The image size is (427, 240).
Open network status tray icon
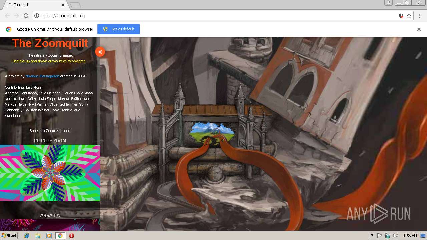coord(387,236)
